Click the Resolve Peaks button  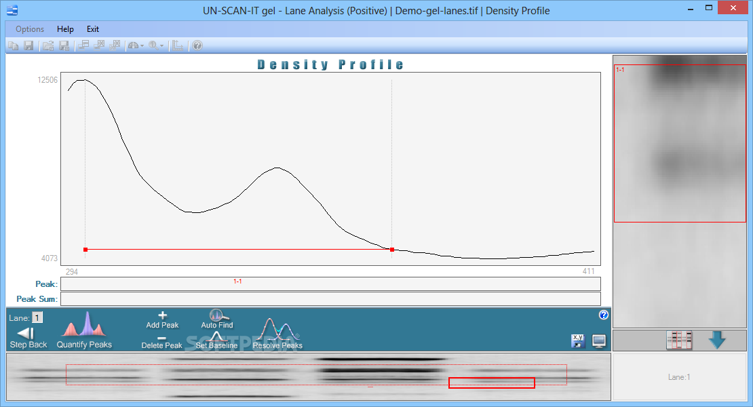[277, 334]
